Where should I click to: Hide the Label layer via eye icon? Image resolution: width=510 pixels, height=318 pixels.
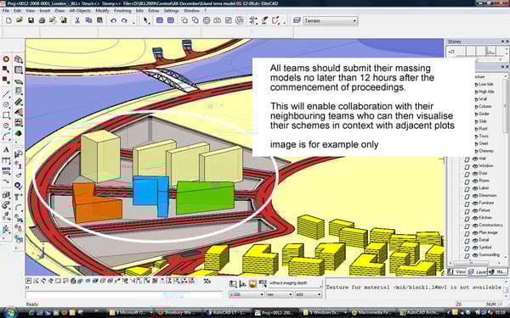click(x=475, y=188)
